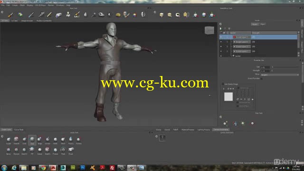
Task: Select the Smooth sculpt brush
Action: (16, 141)
